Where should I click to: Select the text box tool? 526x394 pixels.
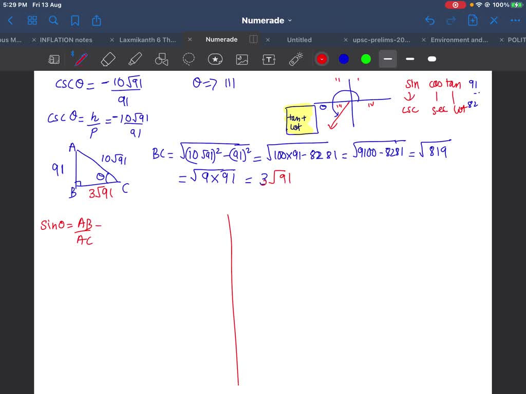[269, 58]
